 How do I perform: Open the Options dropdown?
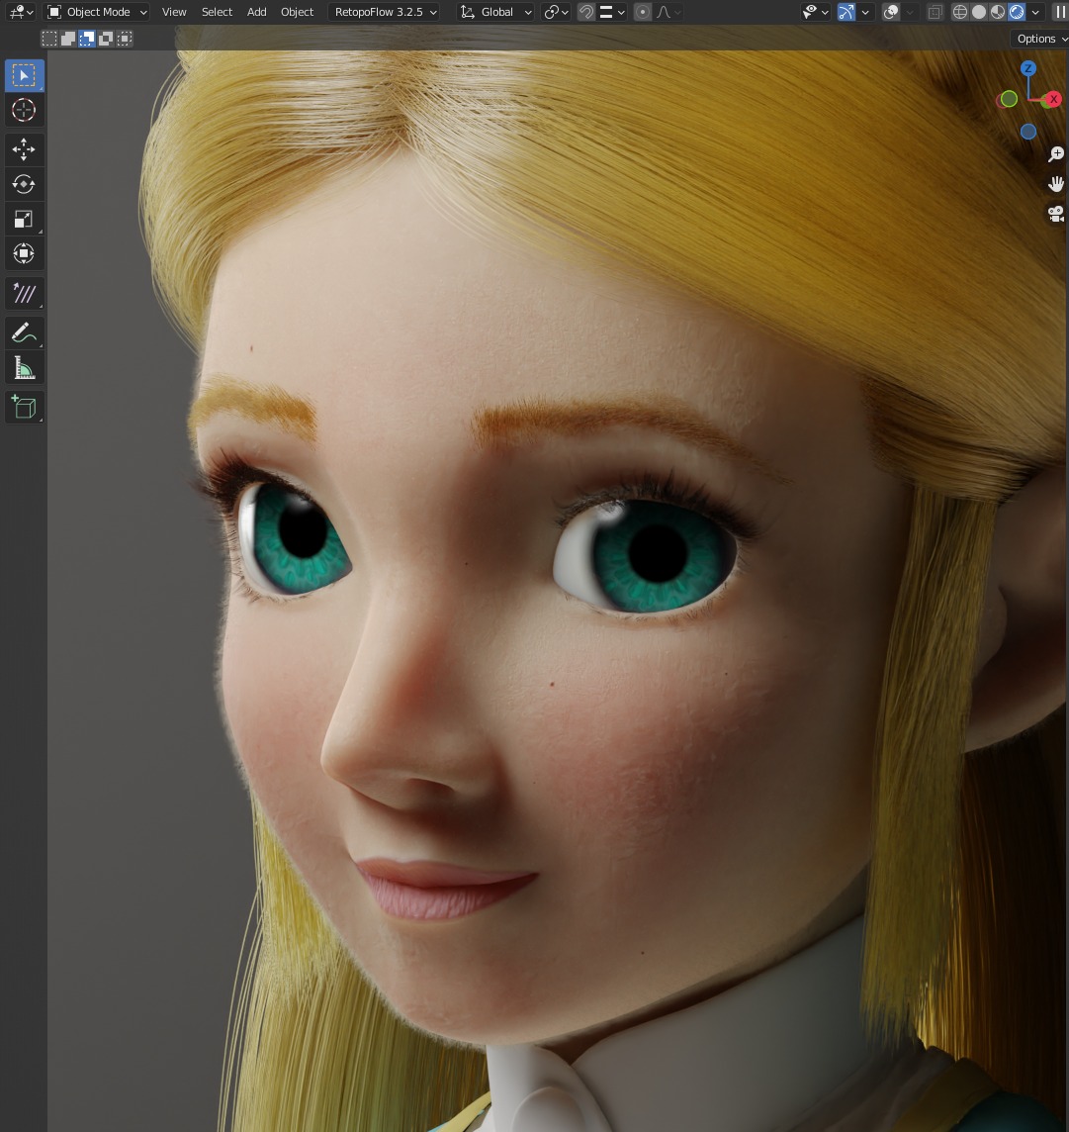coord(1041,39)
